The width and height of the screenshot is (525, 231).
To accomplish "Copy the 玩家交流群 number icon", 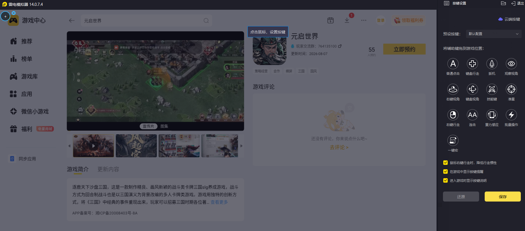I will (x=340, y=46).
